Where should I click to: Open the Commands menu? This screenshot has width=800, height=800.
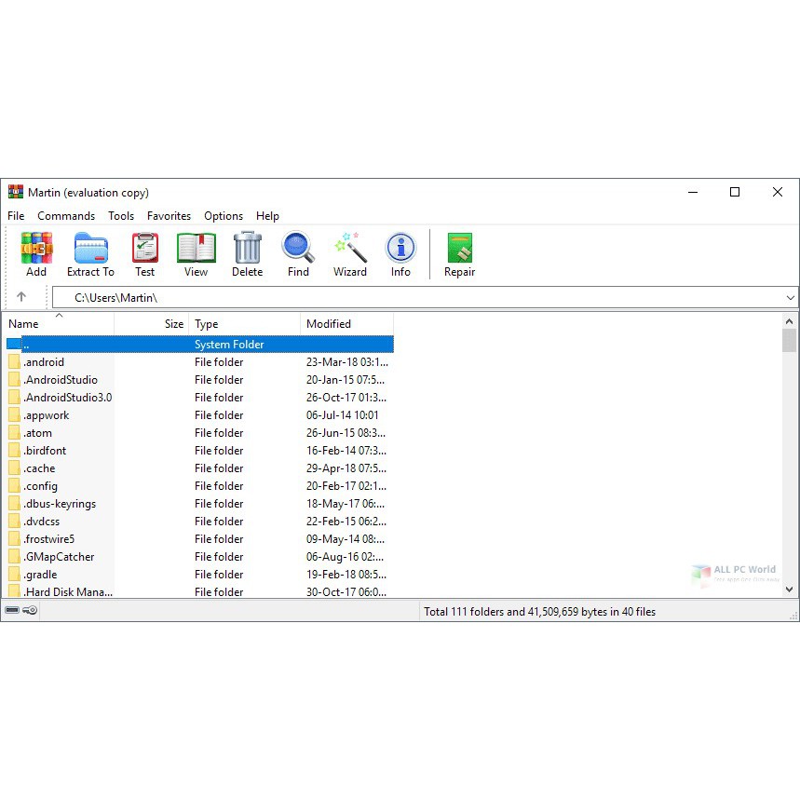click(x=66, y=215)
